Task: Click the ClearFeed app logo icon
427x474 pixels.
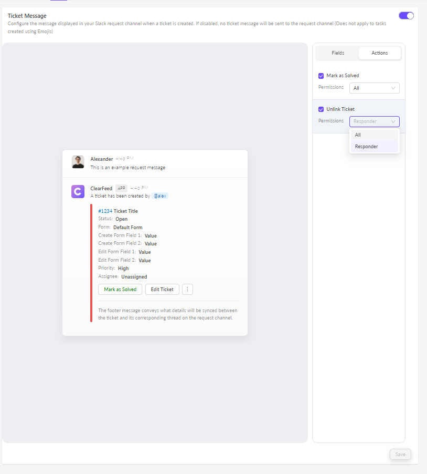Action: 78,192
